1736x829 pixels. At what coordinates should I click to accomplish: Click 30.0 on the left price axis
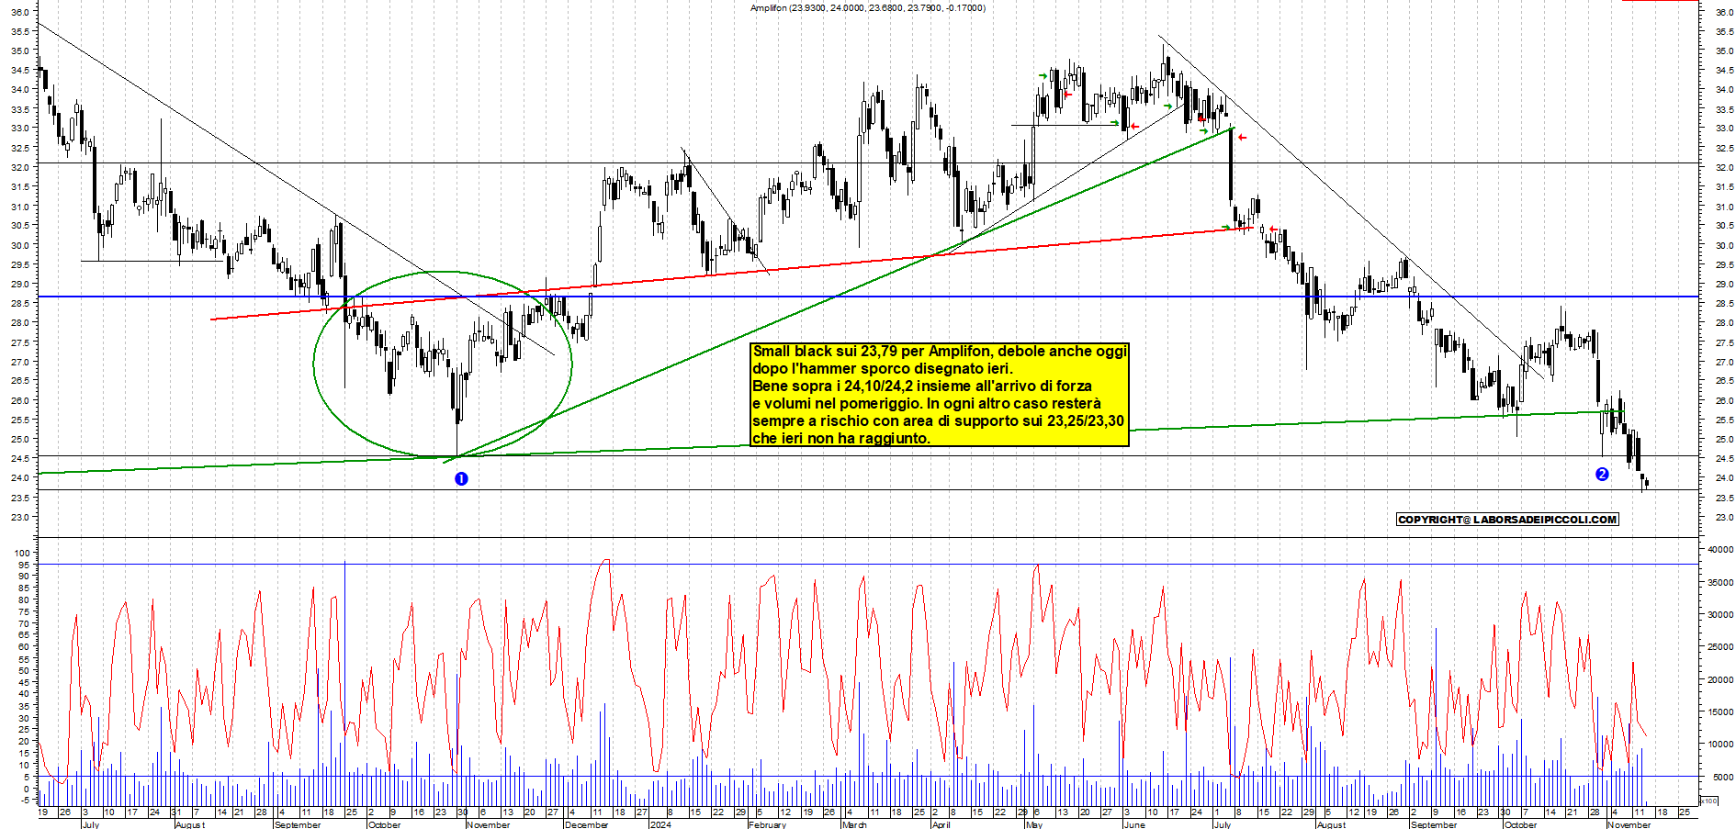(x=20, y=245)
